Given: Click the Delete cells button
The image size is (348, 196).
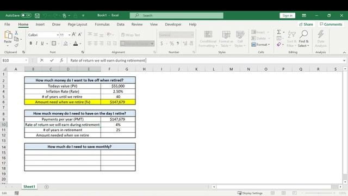Looking at the screenshot, I should click(x=260, y=39).
